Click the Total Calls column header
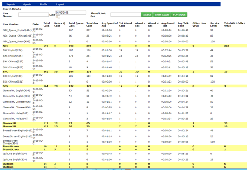 pos(46,24)
